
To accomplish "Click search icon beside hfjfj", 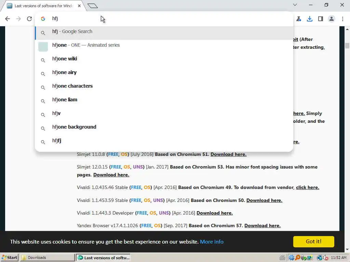I will point(43,142).
